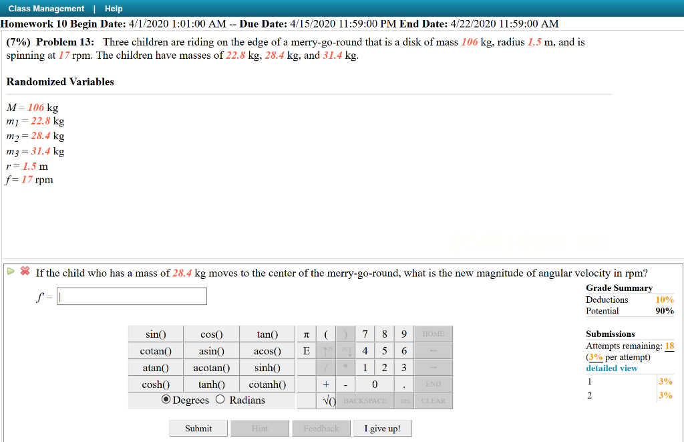Click the left arrow cursor key
Viewport: 684px width, 442px height.
[434, 350]
